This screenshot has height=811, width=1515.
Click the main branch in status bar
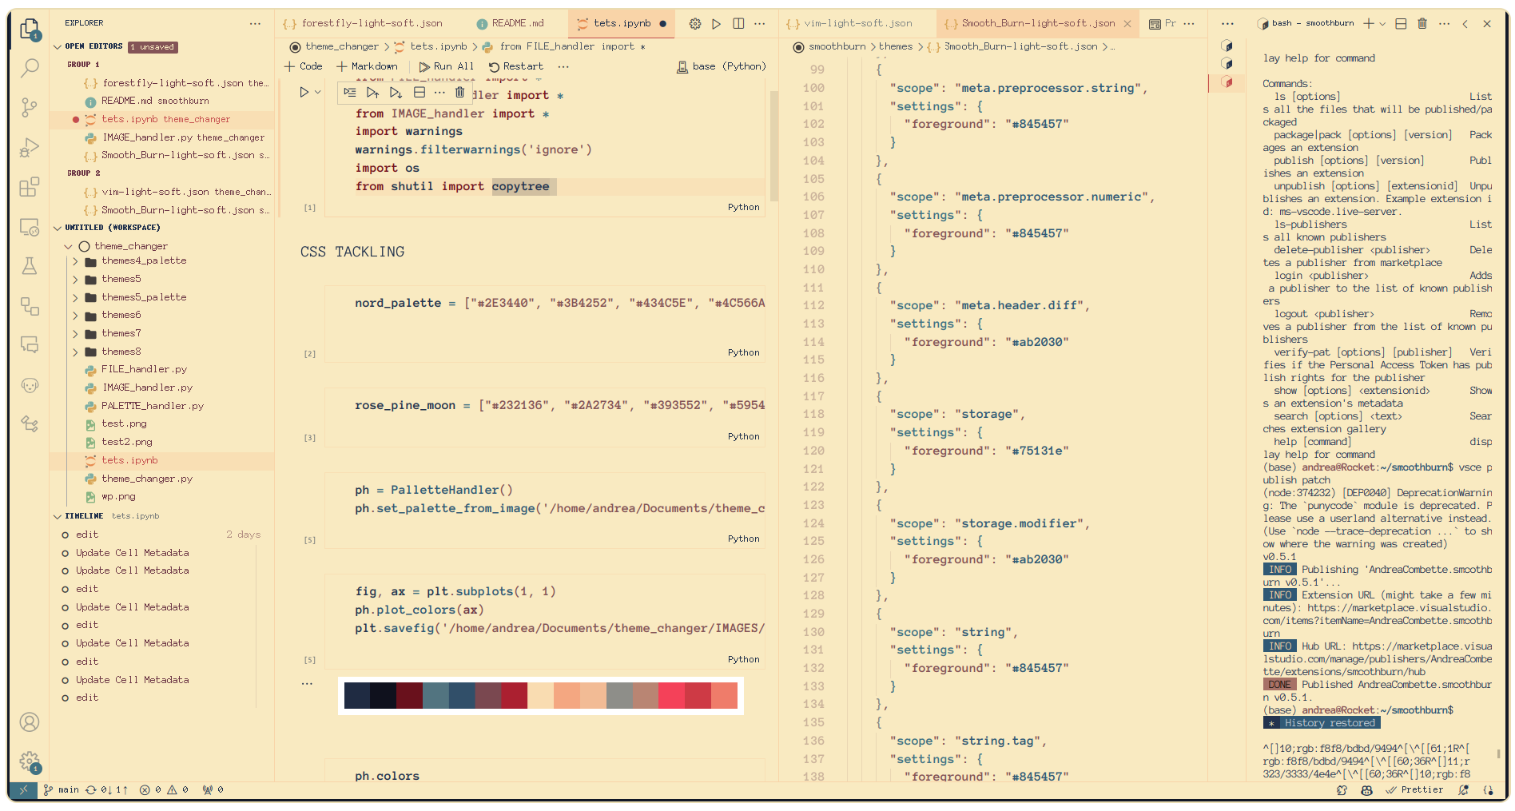[61, 789]
